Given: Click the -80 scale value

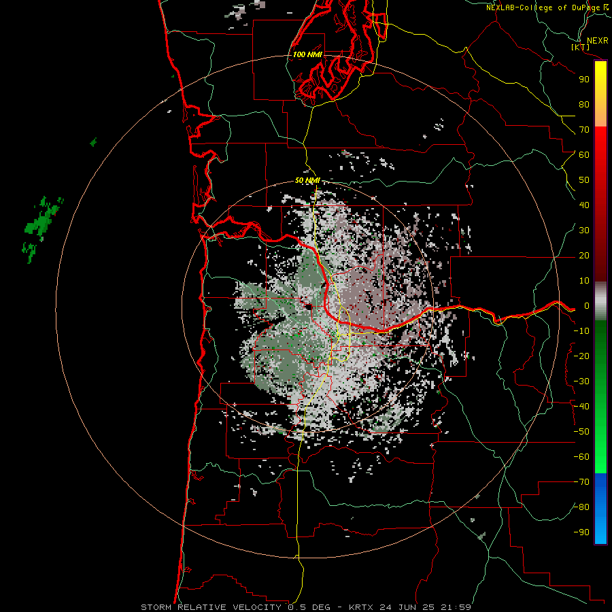Looking at the screenshot, I should (x=581, y=507).
